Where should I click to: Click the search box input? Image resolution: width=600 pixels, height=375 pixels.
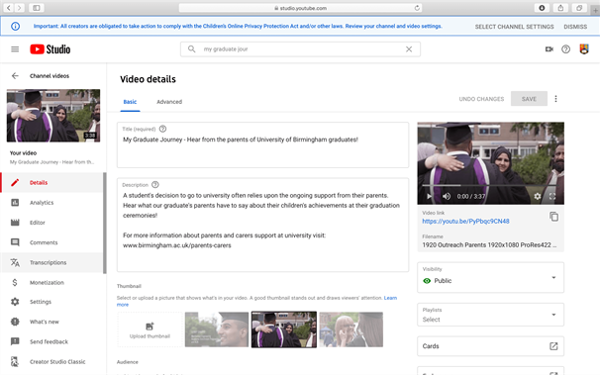(x=300, y=49)
